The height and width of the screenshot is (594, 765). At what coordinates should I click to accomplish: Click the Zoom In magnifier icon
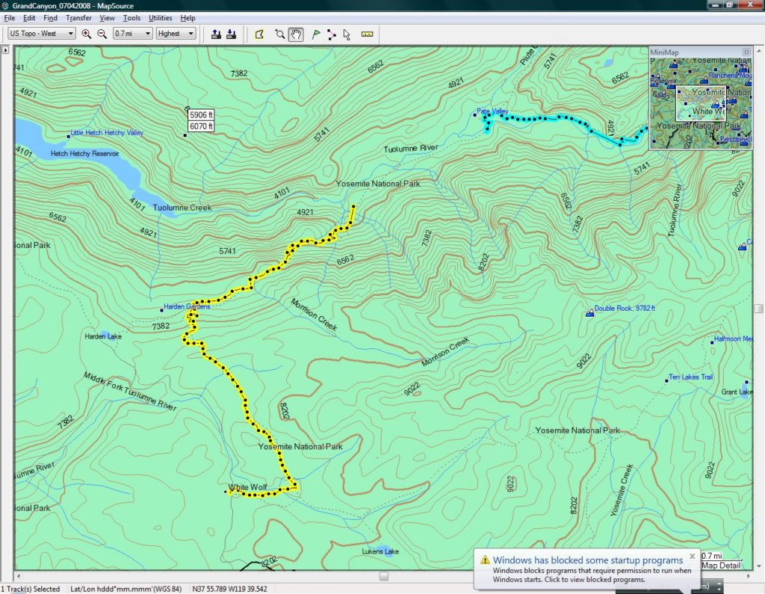tap(87, 34)
